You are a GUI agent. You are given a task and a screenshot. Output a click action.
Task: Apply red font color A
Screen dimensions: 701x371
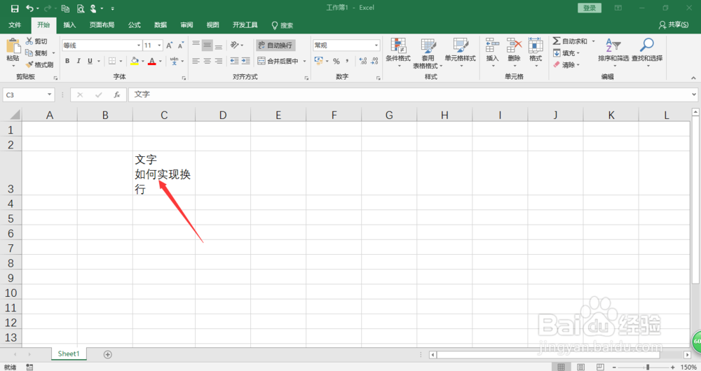tap(152, 61)
